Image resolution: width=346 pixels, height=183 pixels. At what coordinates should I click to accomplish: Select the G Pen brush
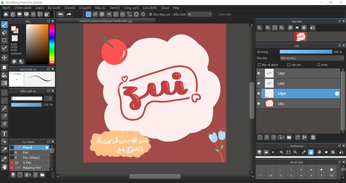pyautogui.click(x=27, y=162)
